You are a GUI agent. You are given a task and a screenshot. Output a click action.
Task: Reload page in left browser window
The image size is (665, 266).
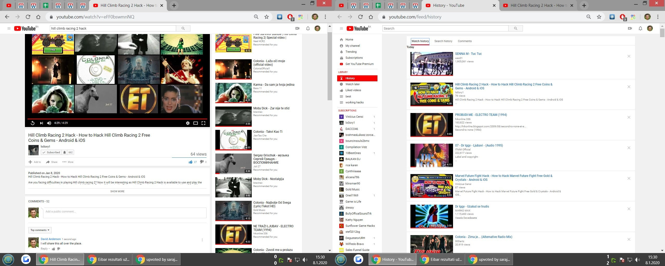pyautogui.click(x=28, y=17)
